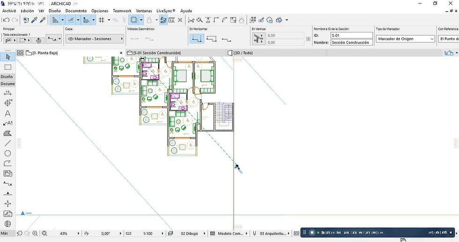Viewport: 459px width, 242px height.
Task: Open the guide lines dropdown arrow
Action: 62,20
